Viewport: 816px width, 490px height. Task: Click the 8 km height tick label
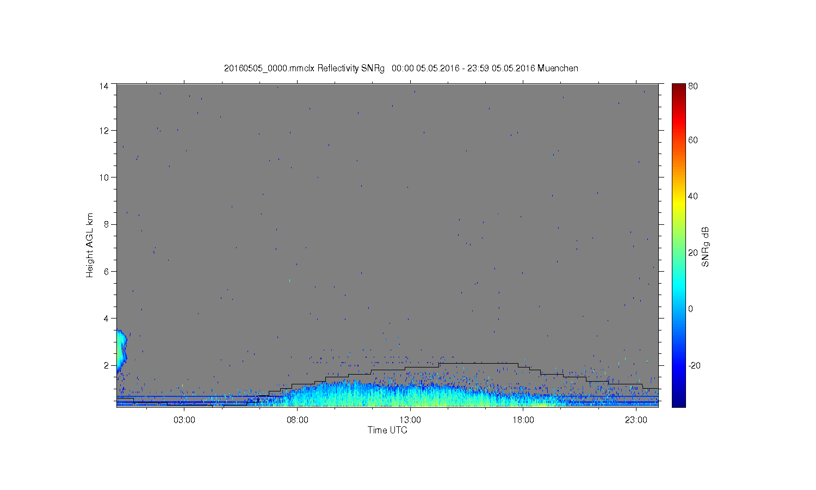107,224
